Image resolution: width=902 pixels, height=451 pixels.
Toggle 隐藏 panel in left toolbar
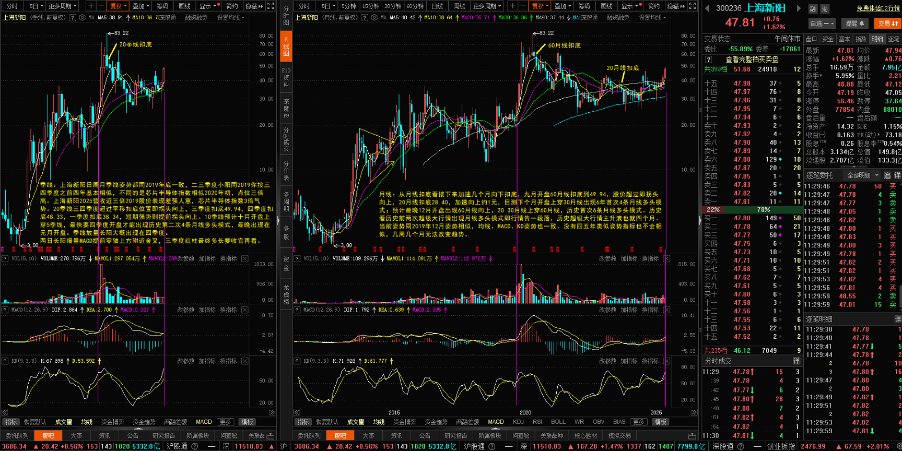(x=253, y=6)
